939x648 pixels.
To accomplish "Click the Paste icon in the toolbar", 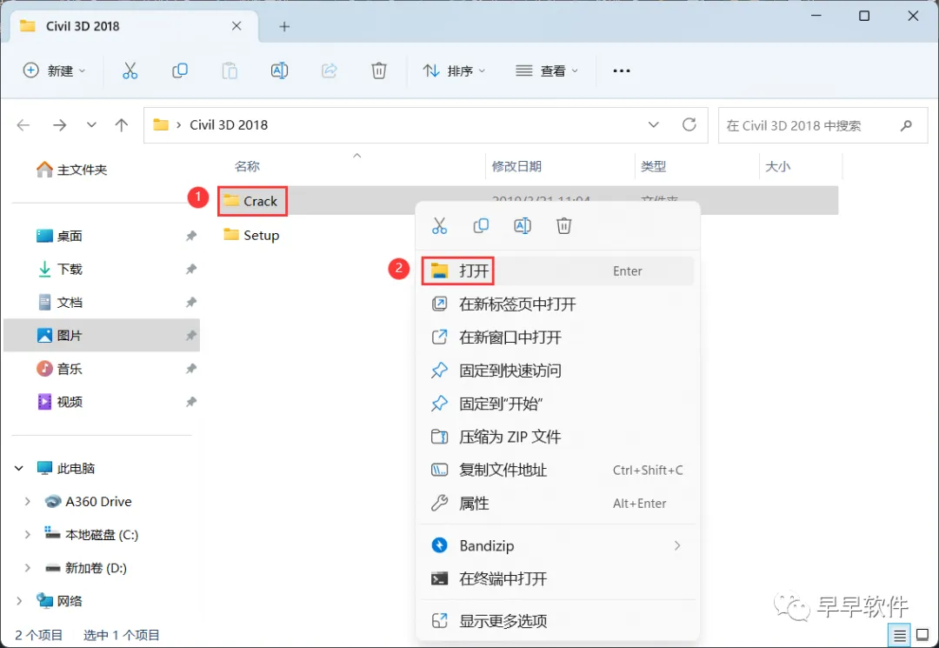I will [230, 70].
